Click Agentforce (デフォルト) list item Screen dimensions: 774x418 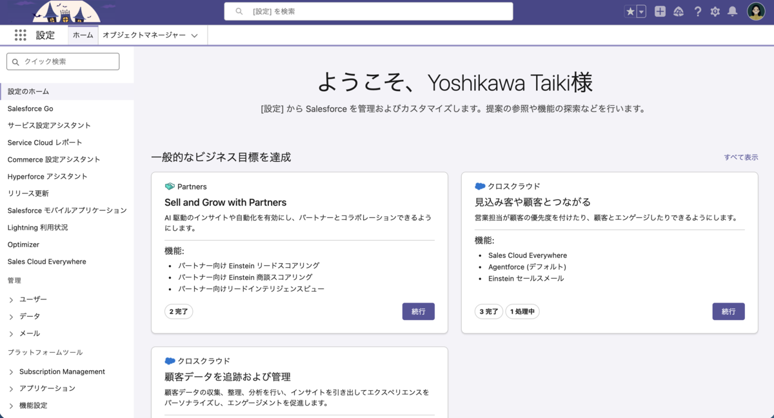[x=528, y=267]
